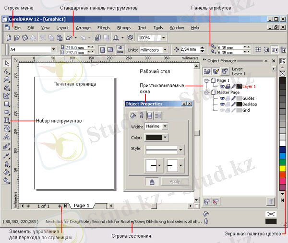The image size is (288, 243).
Task: Click the Page 1 tab
Action: [x=82, y=206]
